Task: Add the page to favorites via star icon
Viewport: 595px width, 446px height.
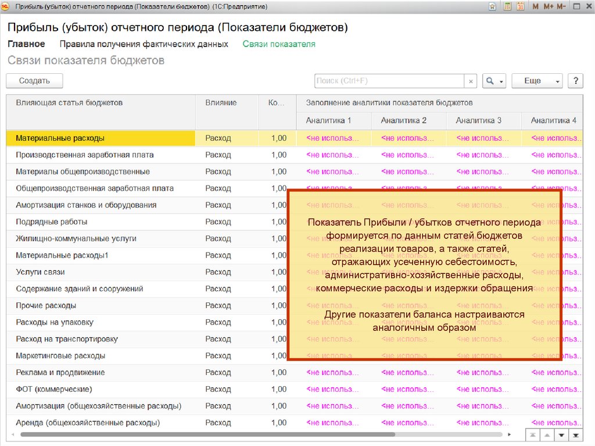Action: 492,6
